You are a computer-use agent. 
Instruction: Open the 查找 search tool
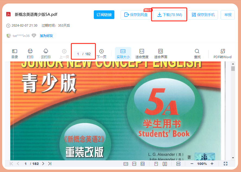pos(197,54)
